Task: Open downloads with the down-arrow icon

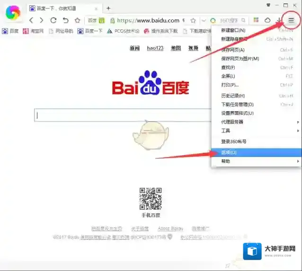Action: [279, 20]
